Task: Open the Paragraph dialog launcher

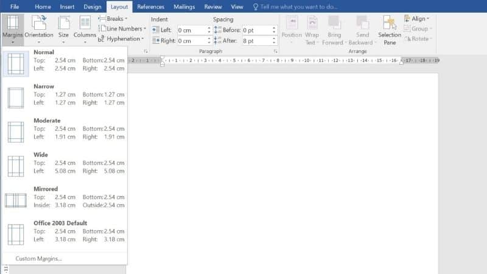Action: click(276, 52)
